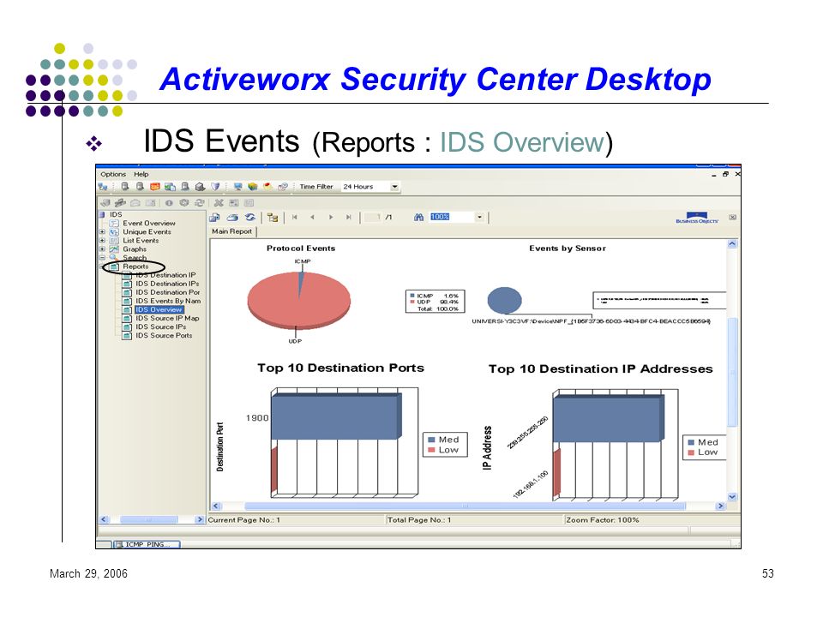Image resolution: width=823 pixels, height=617 pixels.
Task: Click the ICMP_PING taskbar button
Action: click(x=147, y=545)
